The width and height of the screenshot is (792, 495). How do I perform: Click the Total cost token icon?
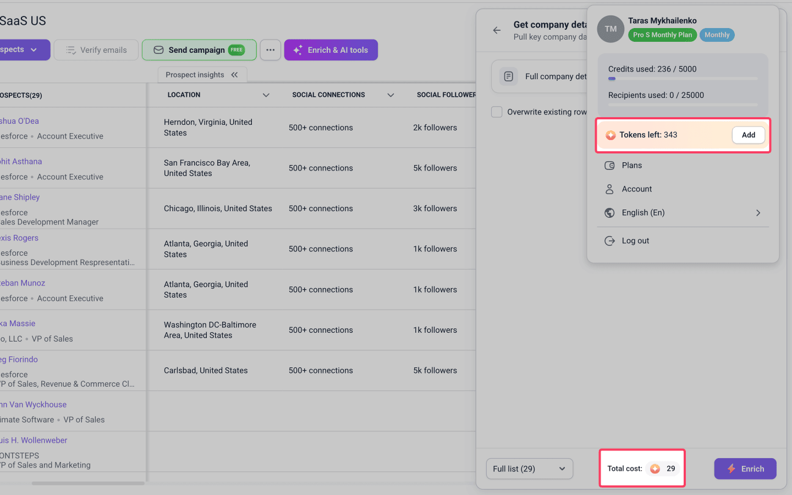click(x=655, y=469)
